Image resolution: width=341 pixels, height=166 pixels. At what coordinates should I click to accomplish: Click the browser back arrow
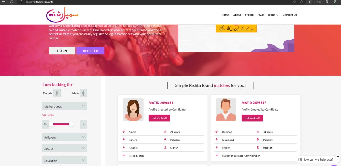3,2
